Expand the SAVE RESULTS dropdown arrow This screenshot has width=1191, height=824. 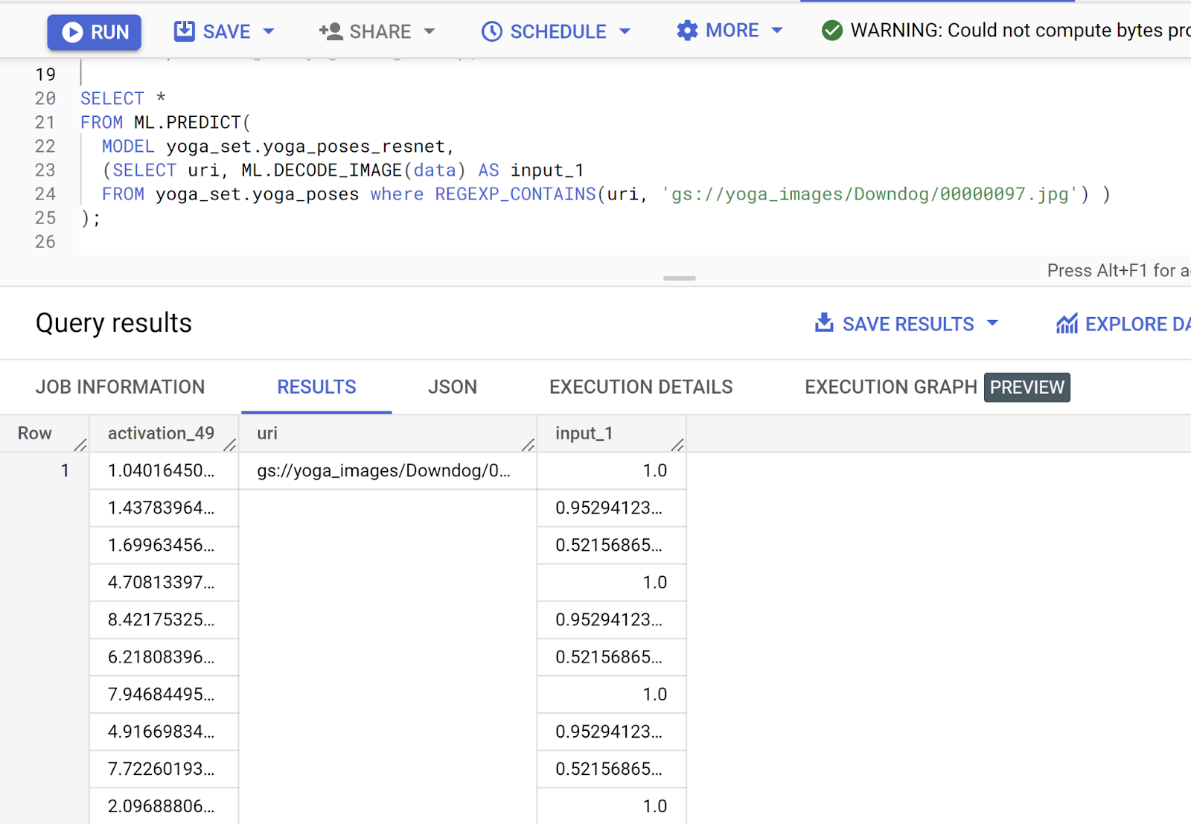(992, 323)
